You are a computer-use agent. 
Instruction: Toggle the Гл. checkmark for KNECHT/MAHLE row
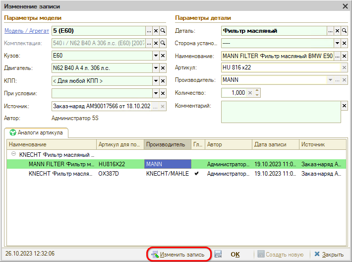coord(196,174)
